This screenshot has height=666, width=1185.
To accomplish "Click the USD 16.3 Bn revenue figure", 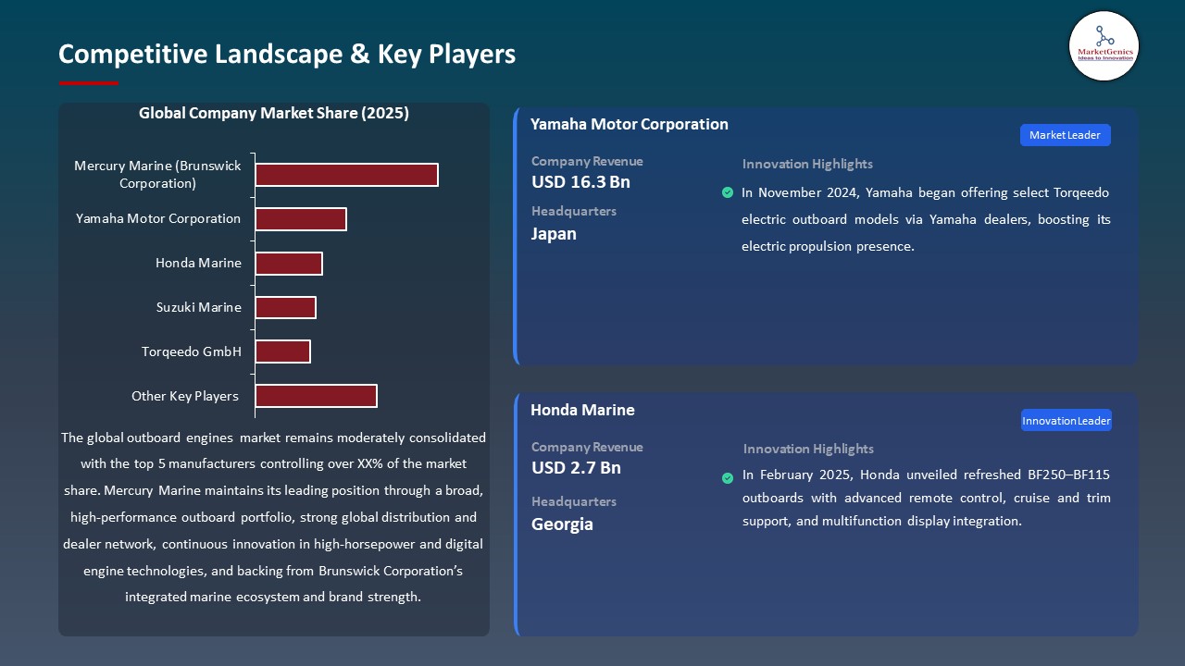I will (x=580, y=181).
